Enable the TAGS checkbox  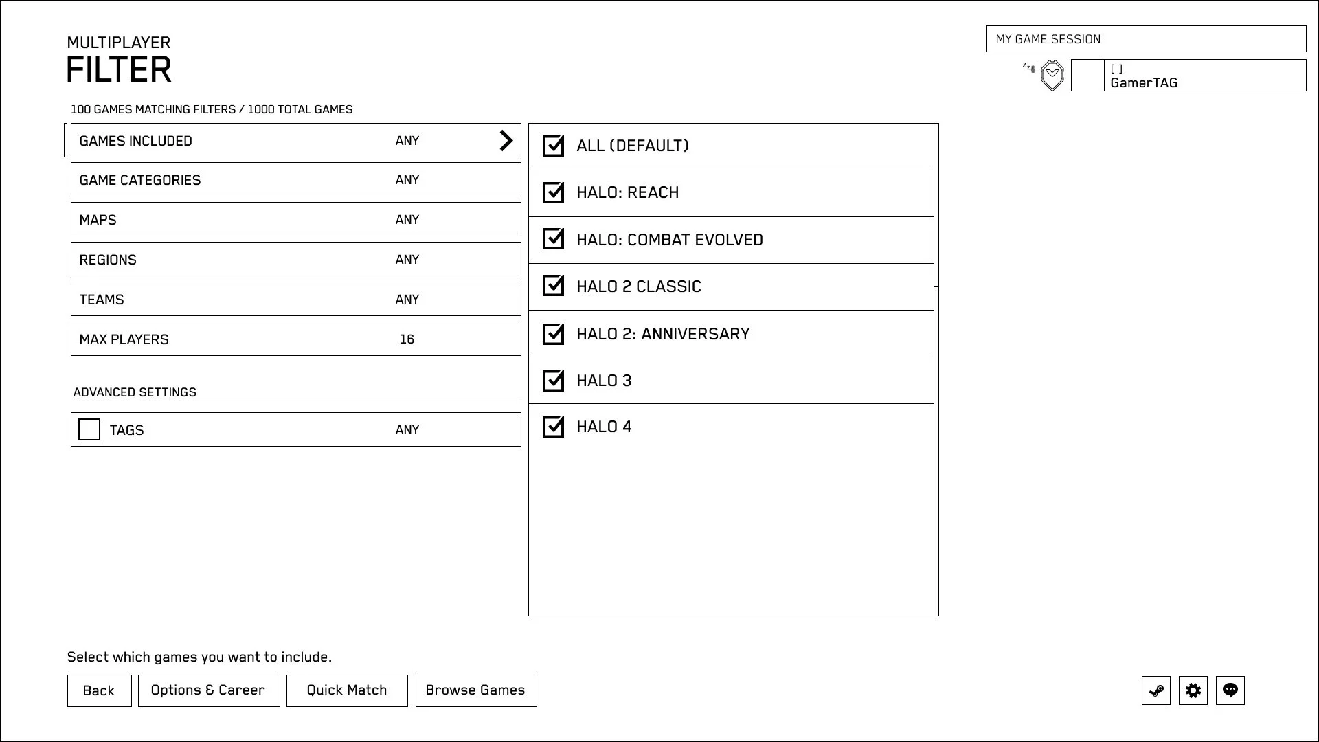[89, 429]
